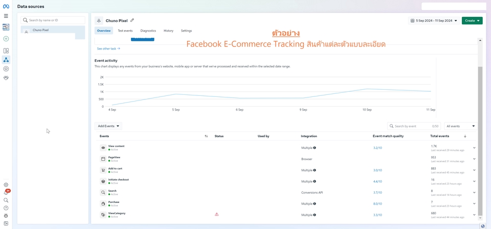Expand the Search event row chevron
This screenshot has height=229, width=491.
pos(474,192)
